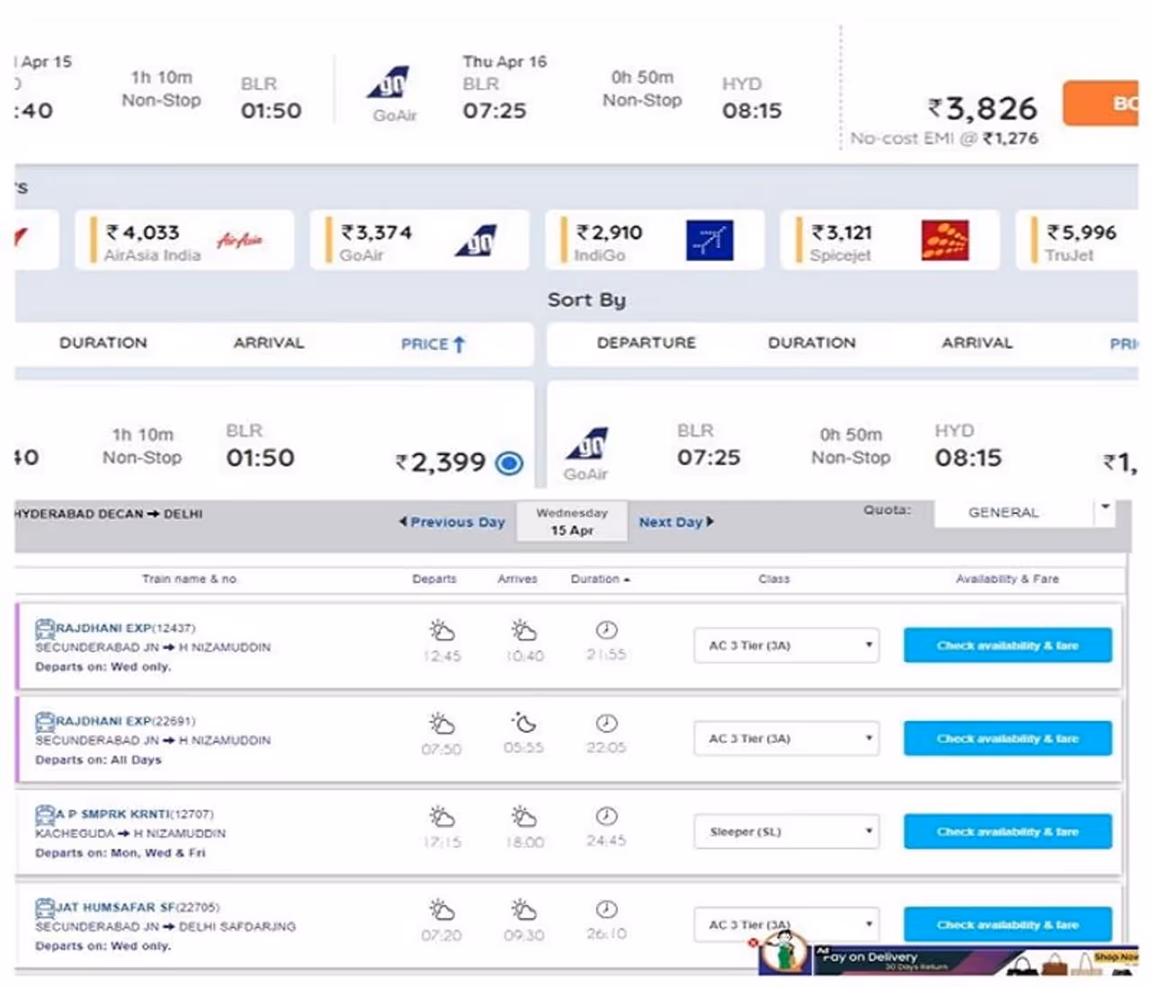Image resolution: width=1151 pixels, height=987 pixels.
Task: Sort flights by PRICE column
Action: click(x=432, y=344)
